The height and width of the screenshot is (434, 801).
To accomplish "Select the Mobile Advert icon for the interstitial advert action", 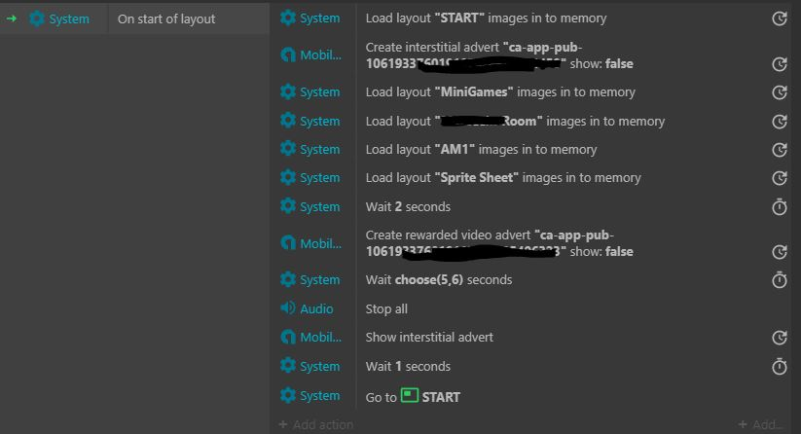I will pos(288,54).
